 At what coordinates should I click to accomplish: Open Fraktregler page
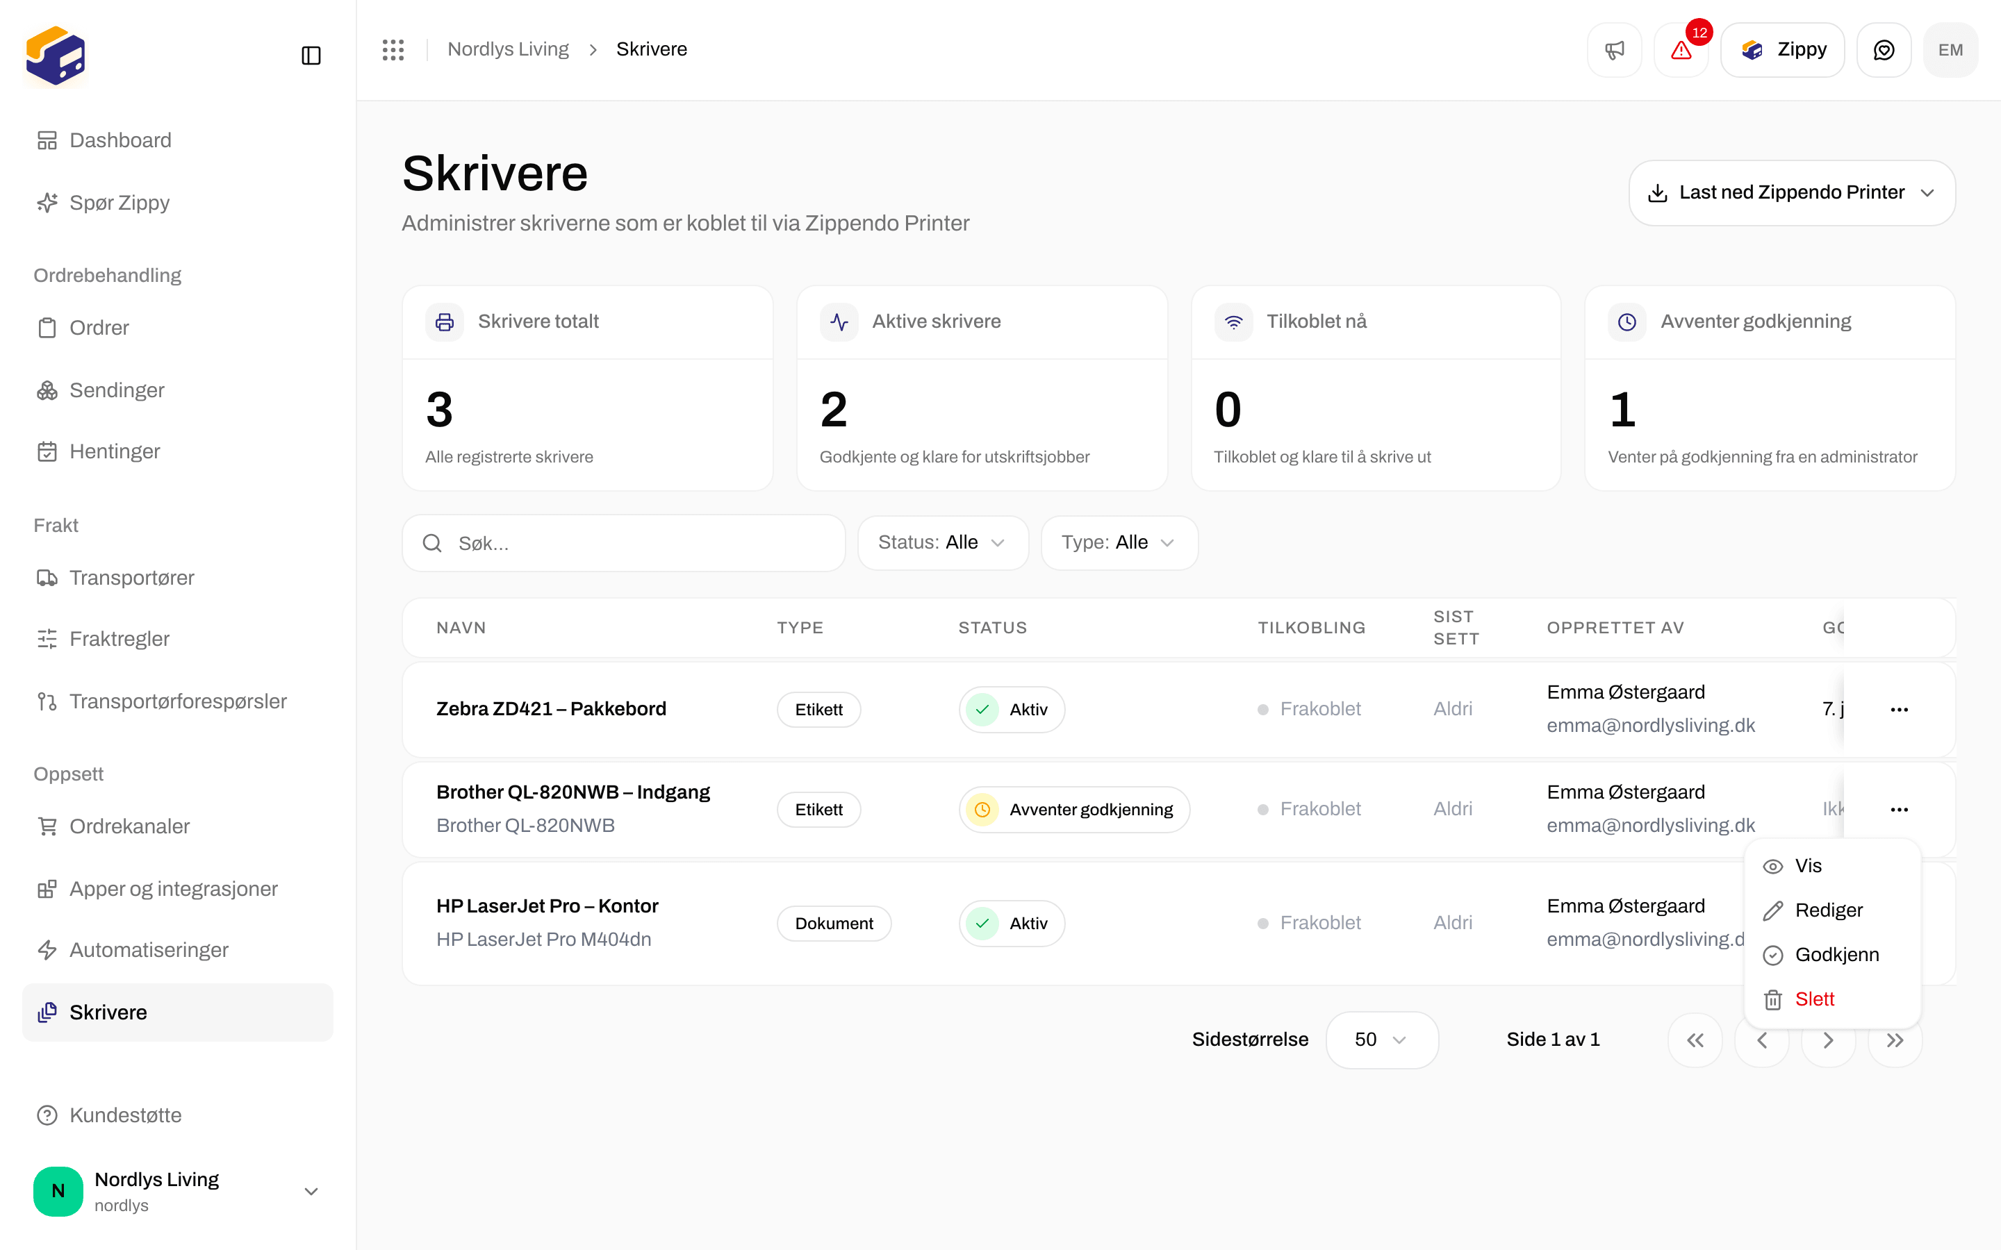(178, 639)
